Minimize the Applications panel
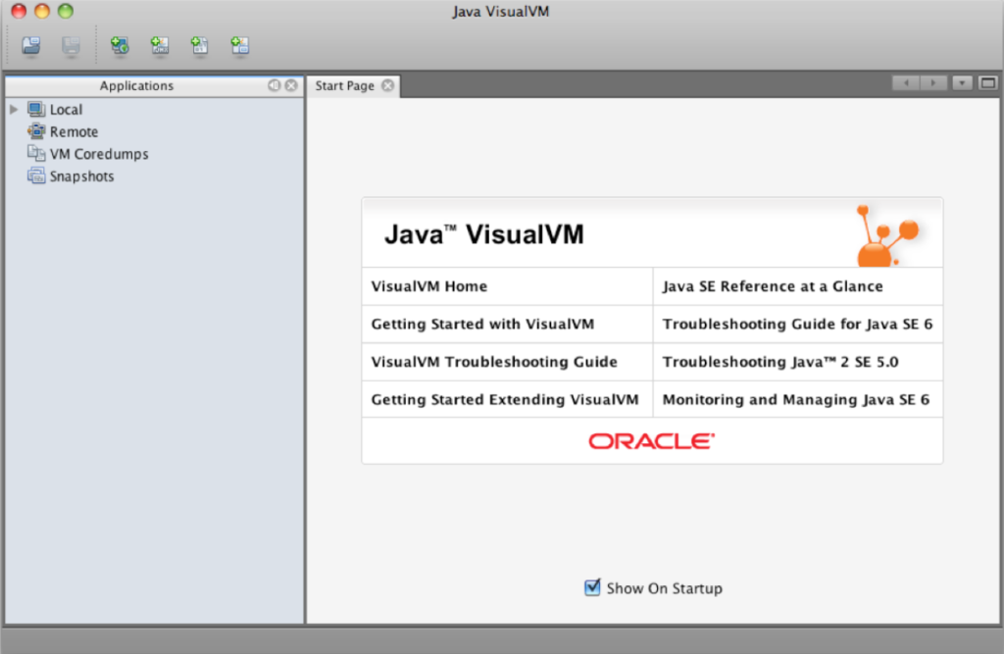This screenshot has width=1004, height=654. pos(275,85)
